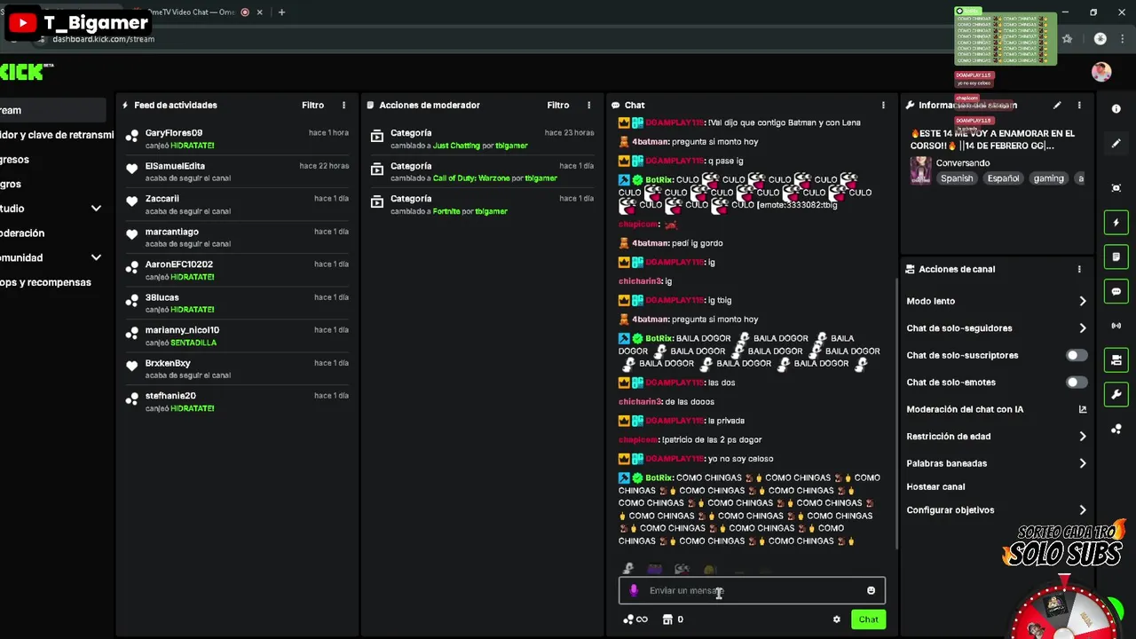Click the purple microphone icon in chat input

coord(633,590)
